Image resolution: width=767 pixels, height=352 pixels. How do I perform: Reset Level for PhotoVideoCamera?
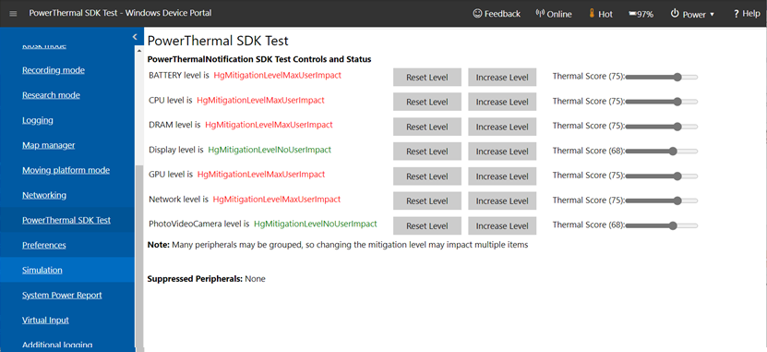[427, 225]
